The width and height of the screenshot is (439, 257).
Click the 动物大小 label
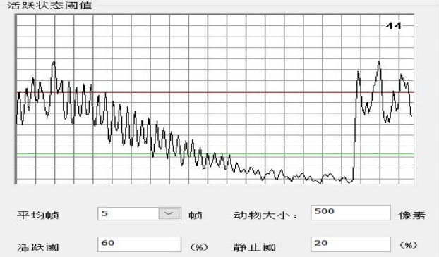coord(265,215)
